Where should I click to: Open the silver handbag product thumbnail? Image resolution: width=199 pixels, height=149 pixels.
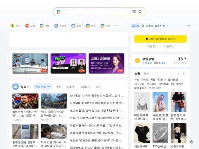[x=142, y=102]
